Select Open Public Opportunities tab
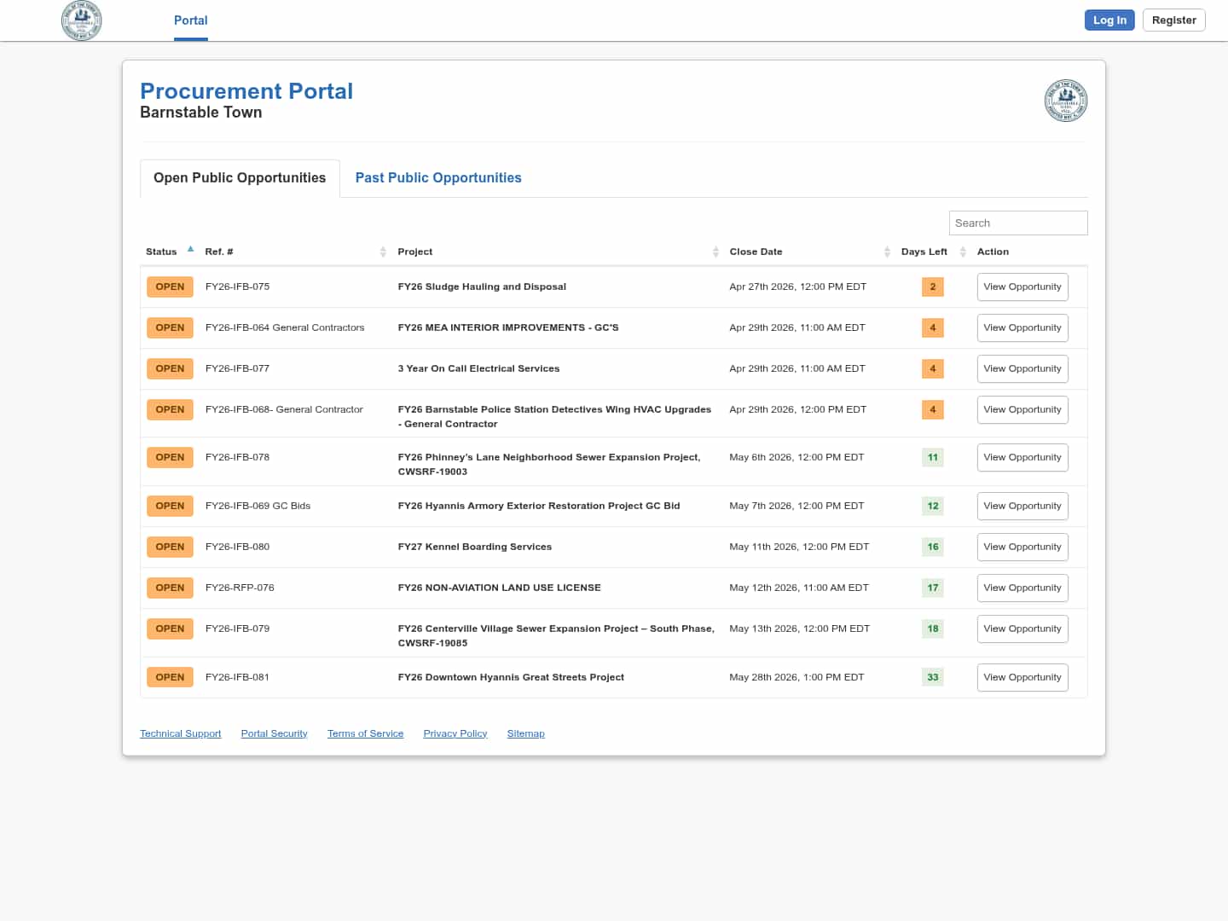Screen dimensions: 1228x921 [240, 178]
